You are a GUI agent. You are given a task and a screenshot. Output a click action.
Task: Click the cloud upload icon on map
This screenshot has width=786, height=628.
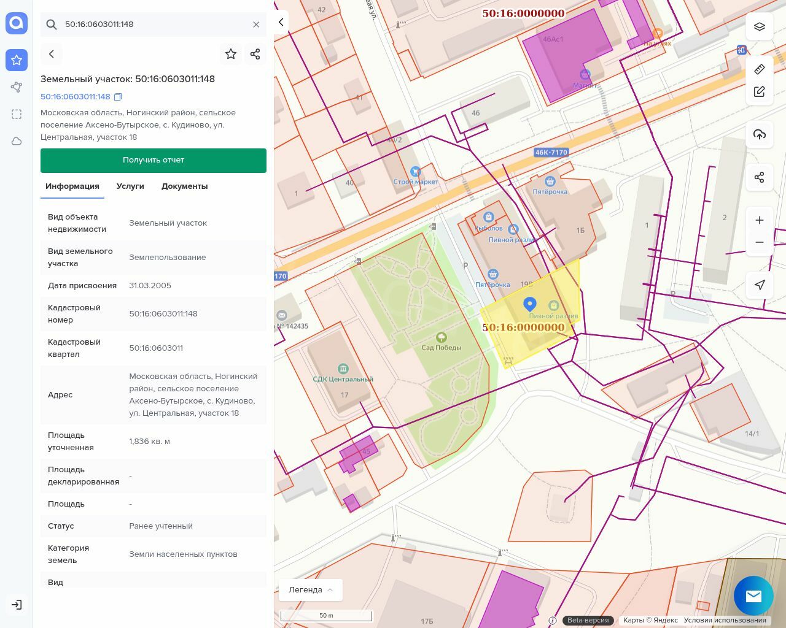[x=760, y=134]
